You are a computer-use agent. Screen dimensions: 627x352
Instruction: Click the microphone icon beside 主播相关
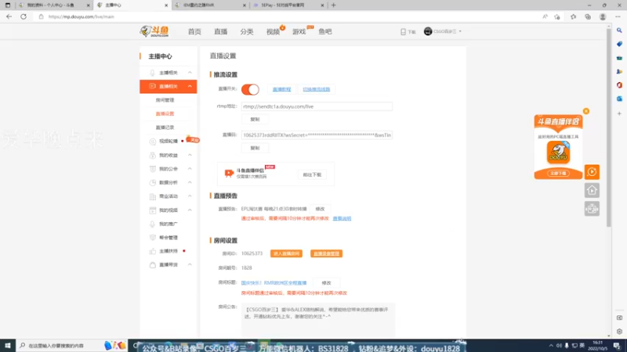(152, 73)
